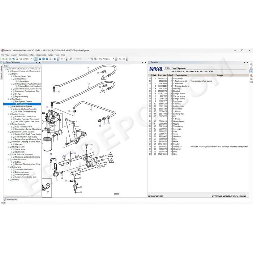253x253 pixels.
Task: Expand the Steering tree node
Action: (9, 180)
